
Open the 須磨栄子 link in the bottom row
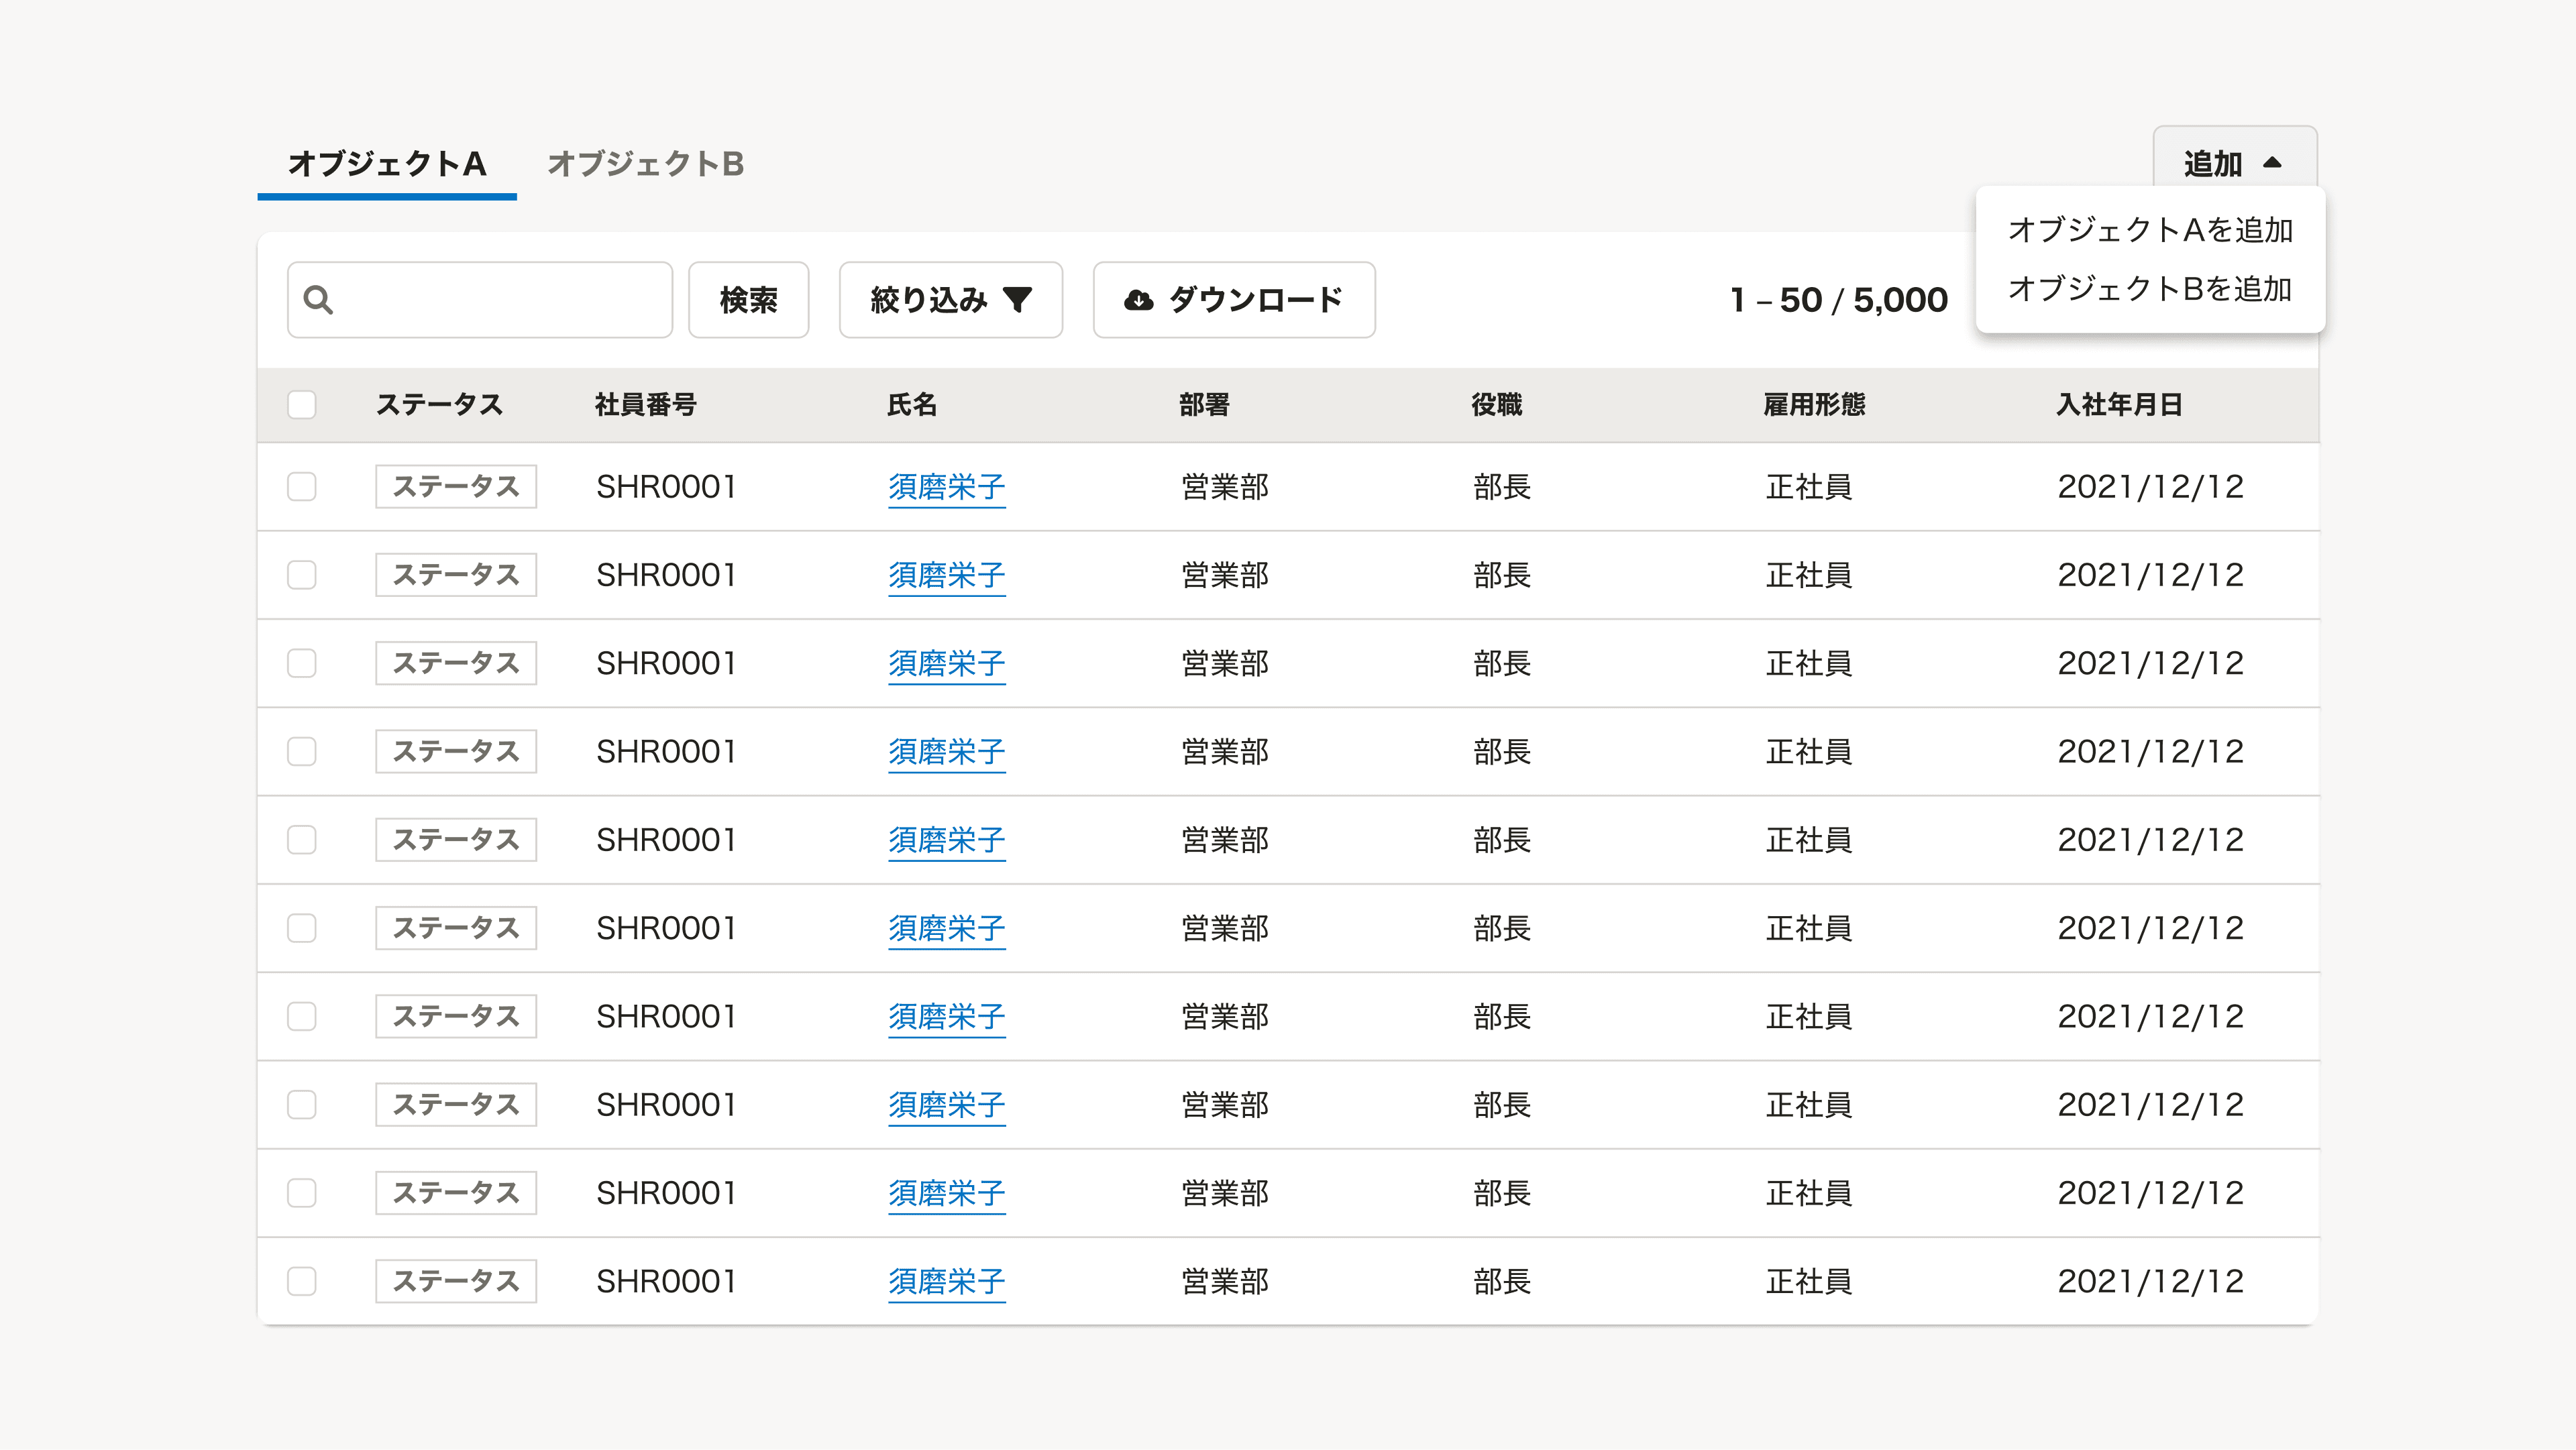pyautogui.click(x=947, y=1281)
